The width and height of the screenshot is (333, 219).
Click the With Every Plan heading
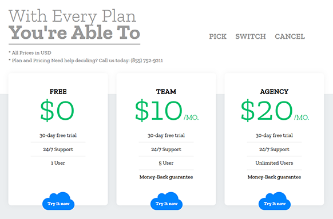(72, 16)
